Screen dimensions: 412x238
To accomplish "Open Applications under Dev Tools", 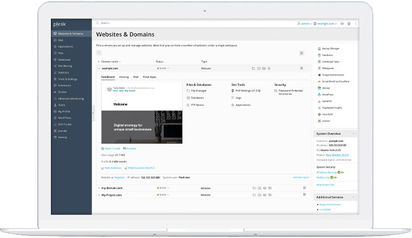I will pos(241,105).
